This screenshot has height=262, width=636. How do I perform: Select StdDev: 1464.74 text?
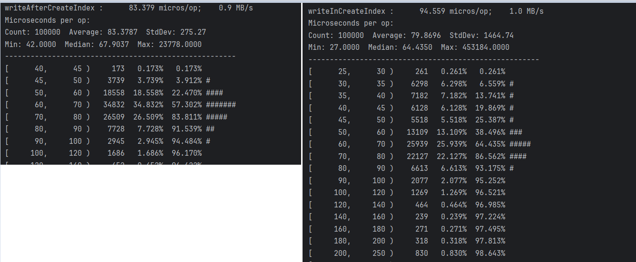pos(481,36)
